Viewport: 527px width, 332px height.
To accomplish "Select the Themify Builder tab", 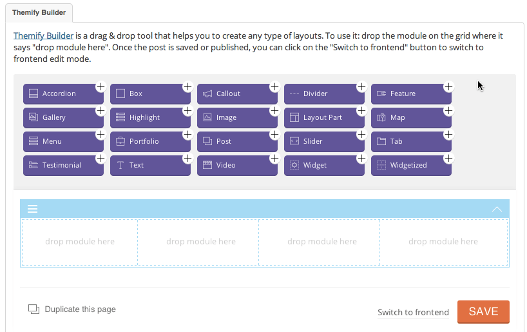I will point(39,13).
